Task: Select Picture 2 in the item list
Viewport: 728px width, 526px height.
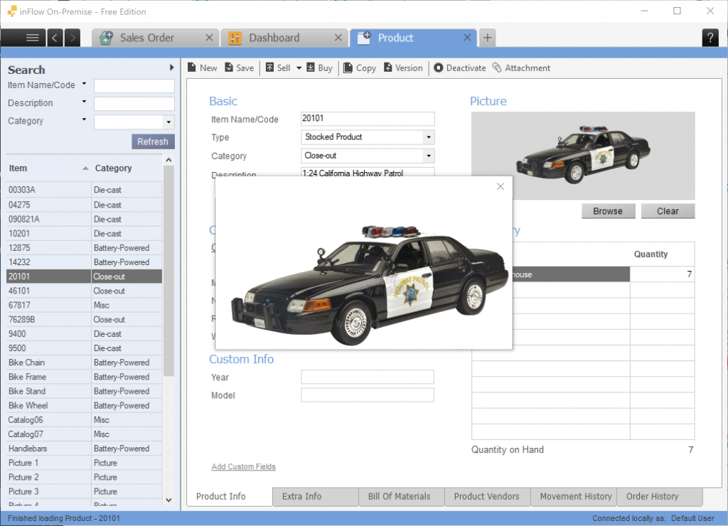Action: 84,477
